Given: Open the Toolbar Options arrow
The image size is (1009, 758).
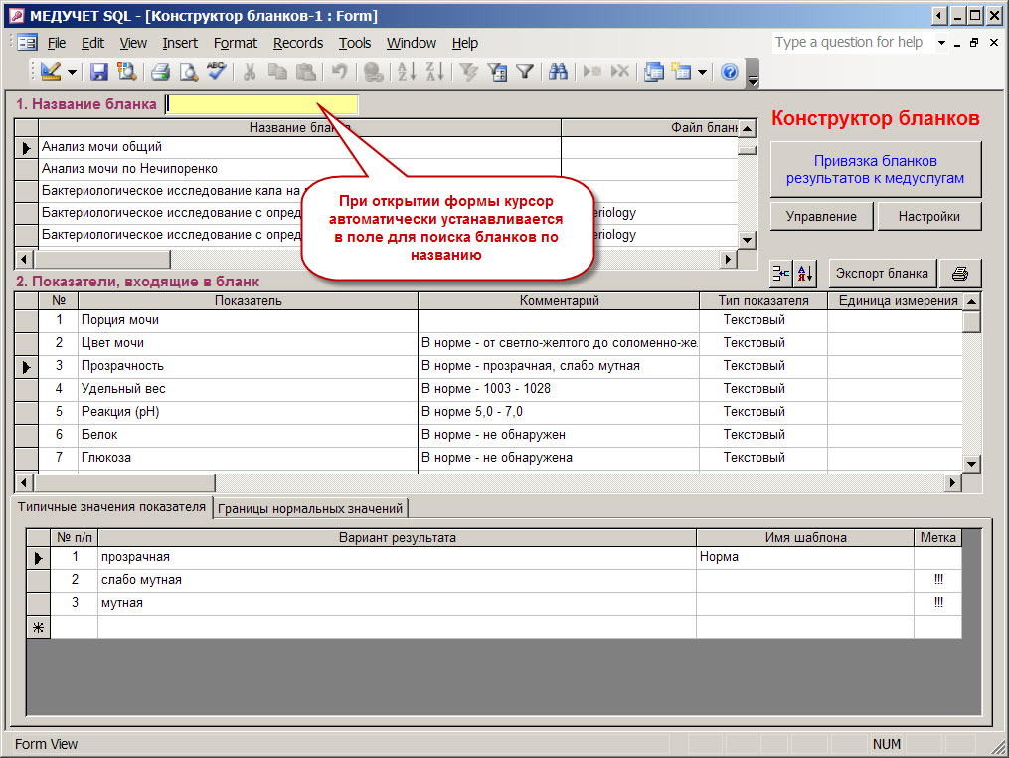Looking at the screenshot, I should (753, 73).
